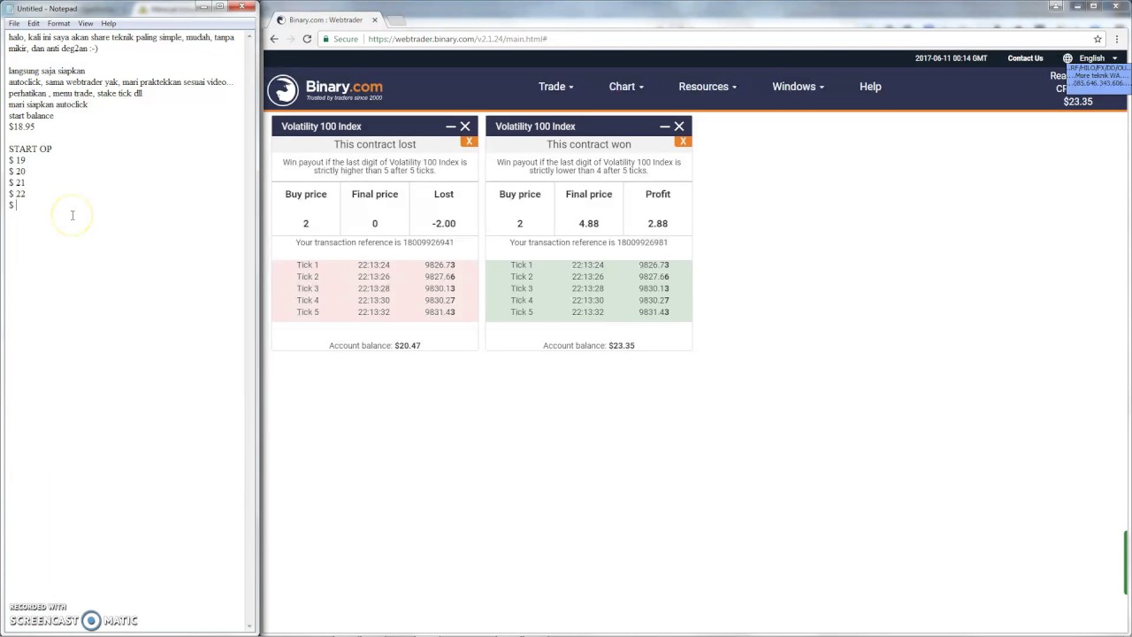
Task: Close the lost Volatility 100 Index dialog
Action: [x=465, y=127]
